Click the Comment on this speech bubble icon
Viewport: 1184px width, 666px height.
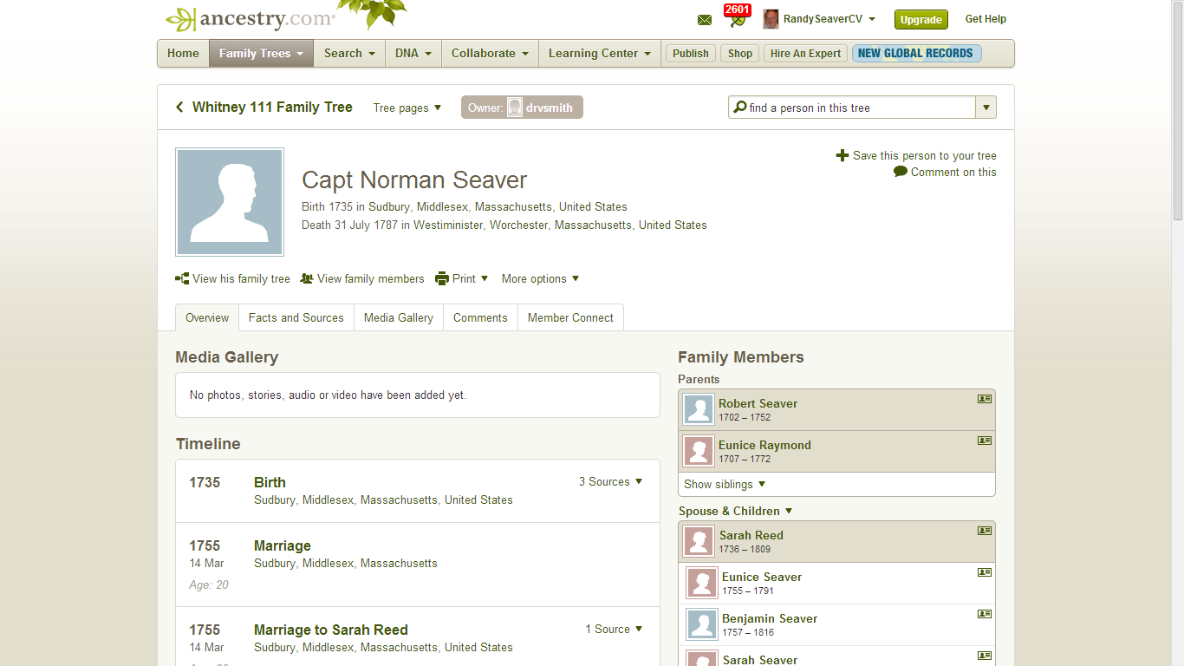coord(899,172)
